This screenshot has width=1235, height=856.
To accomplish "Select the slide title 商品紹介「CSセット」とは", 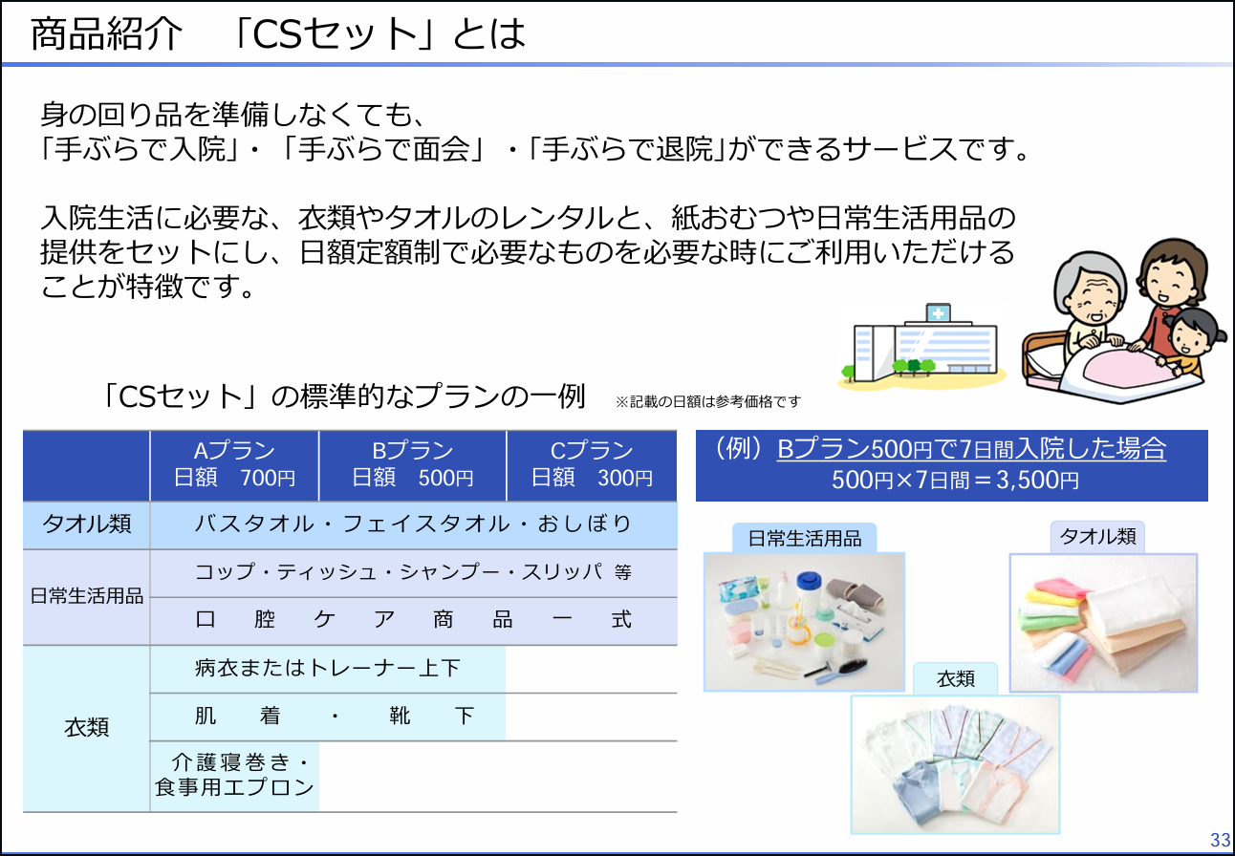I will click(278, 34).
